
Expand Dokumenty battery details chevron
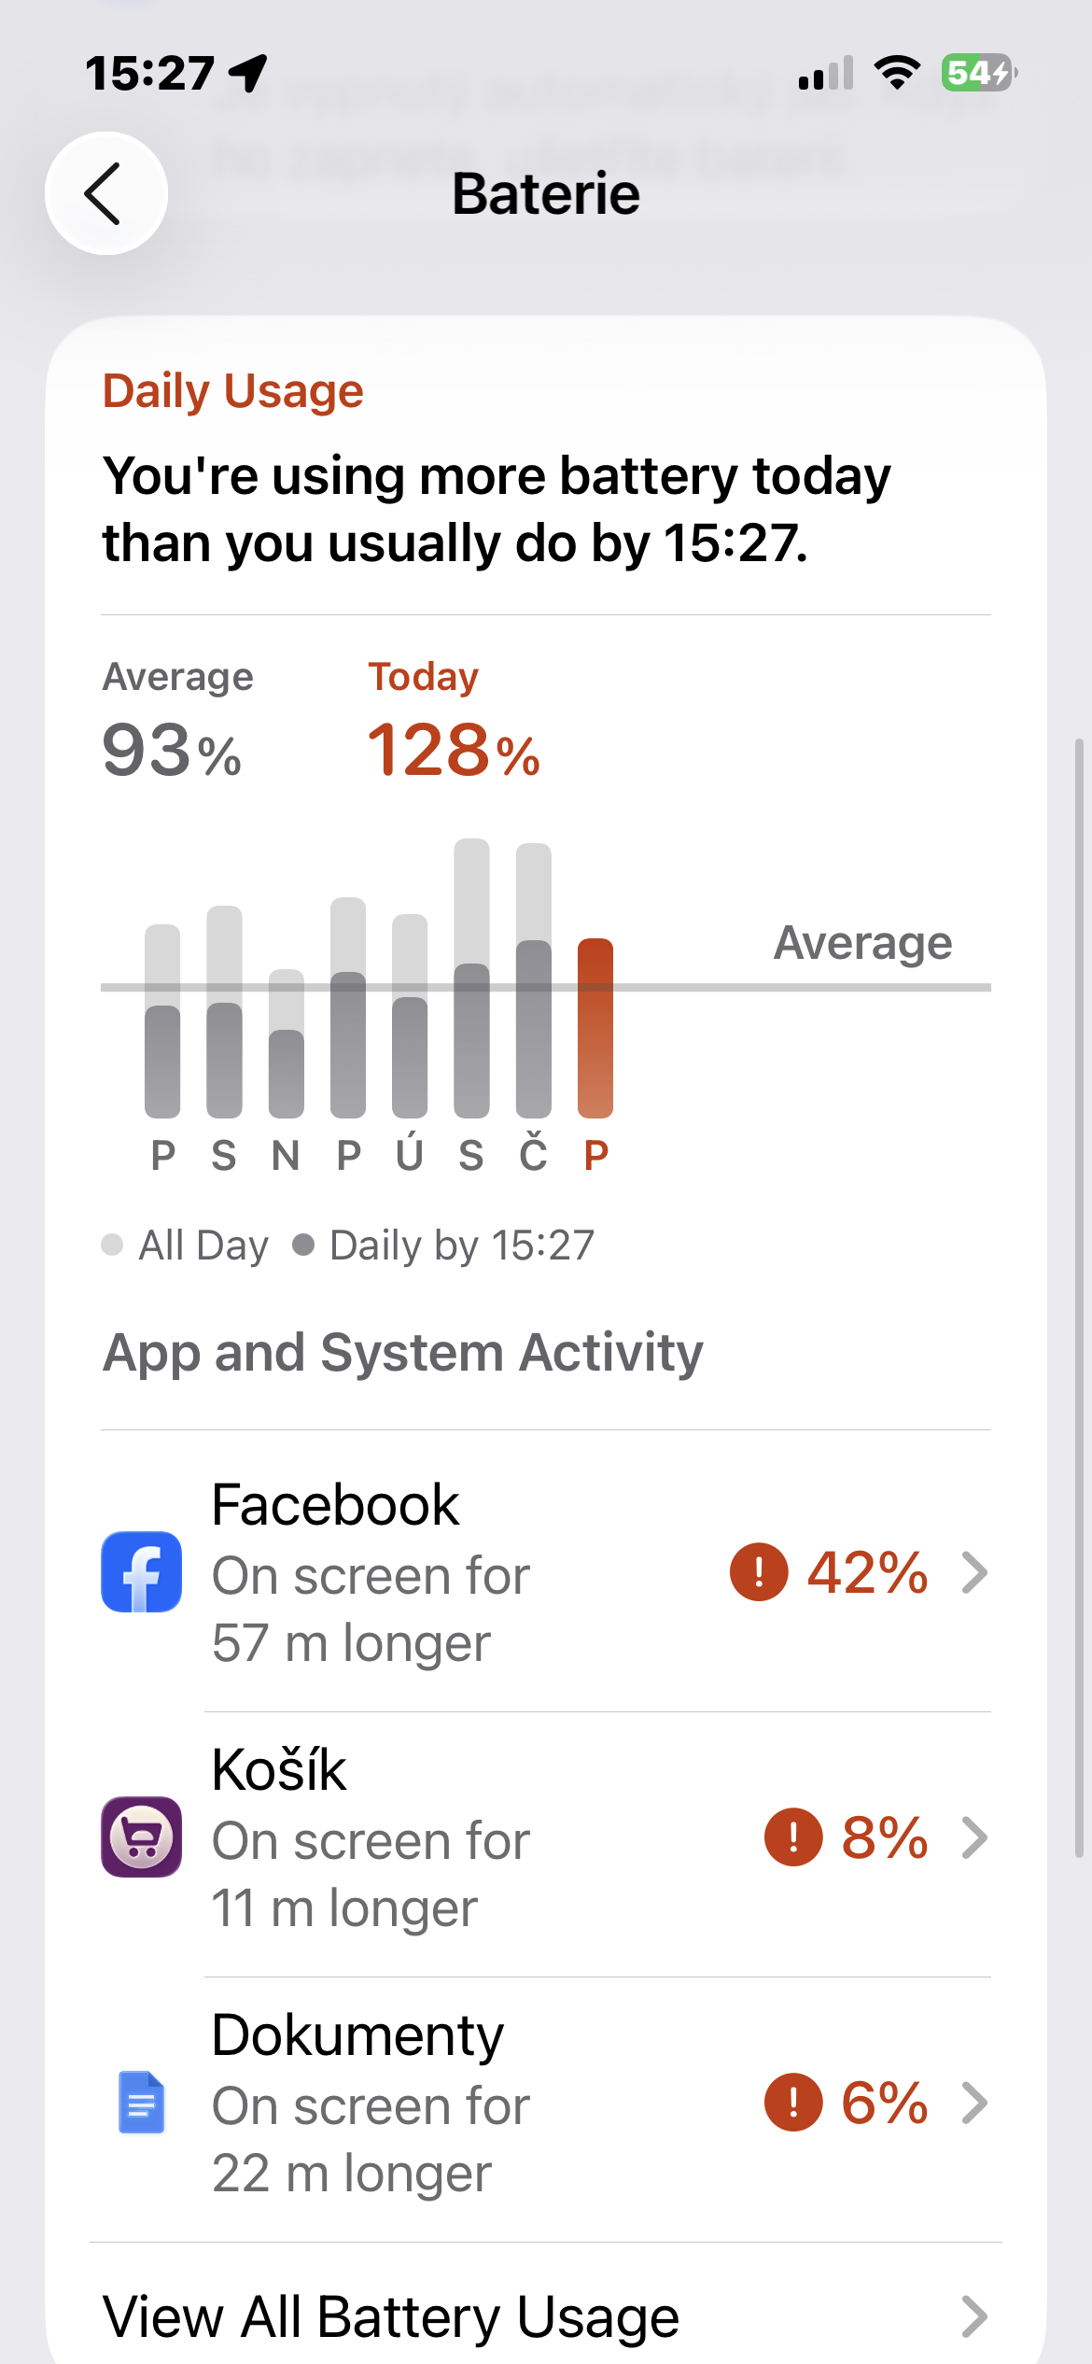974,2102
